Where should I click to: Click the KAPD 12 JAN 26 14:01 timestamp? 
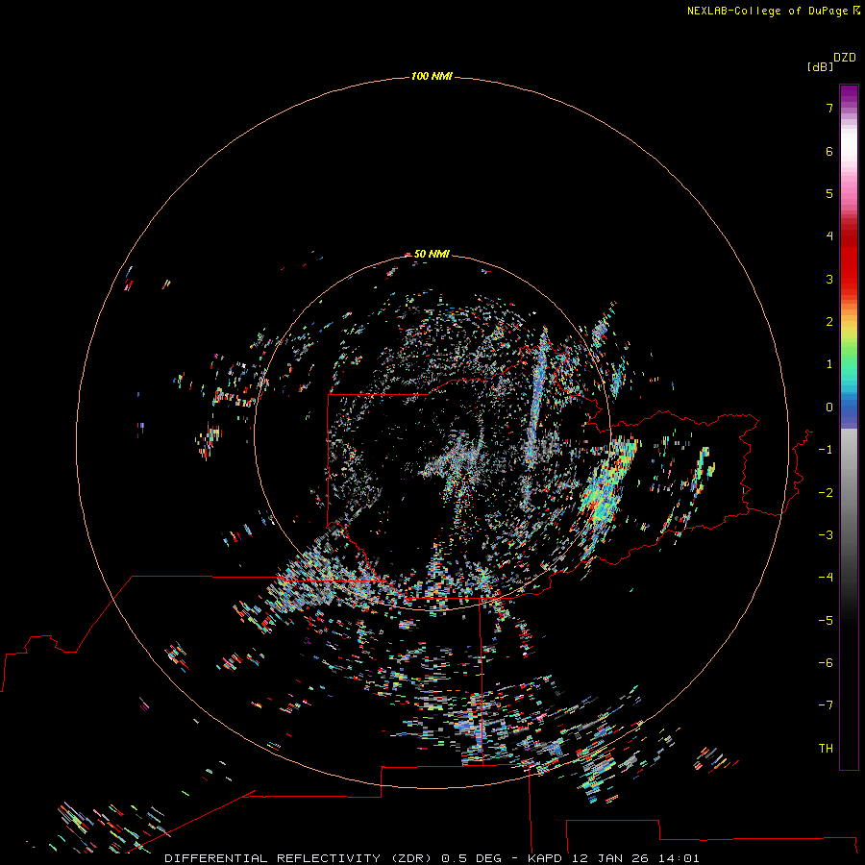[613, 858]
